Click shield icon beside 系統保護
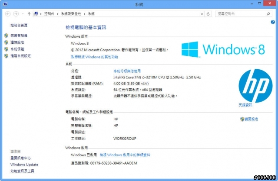This screenshot has width=278, height=181. 6,49
